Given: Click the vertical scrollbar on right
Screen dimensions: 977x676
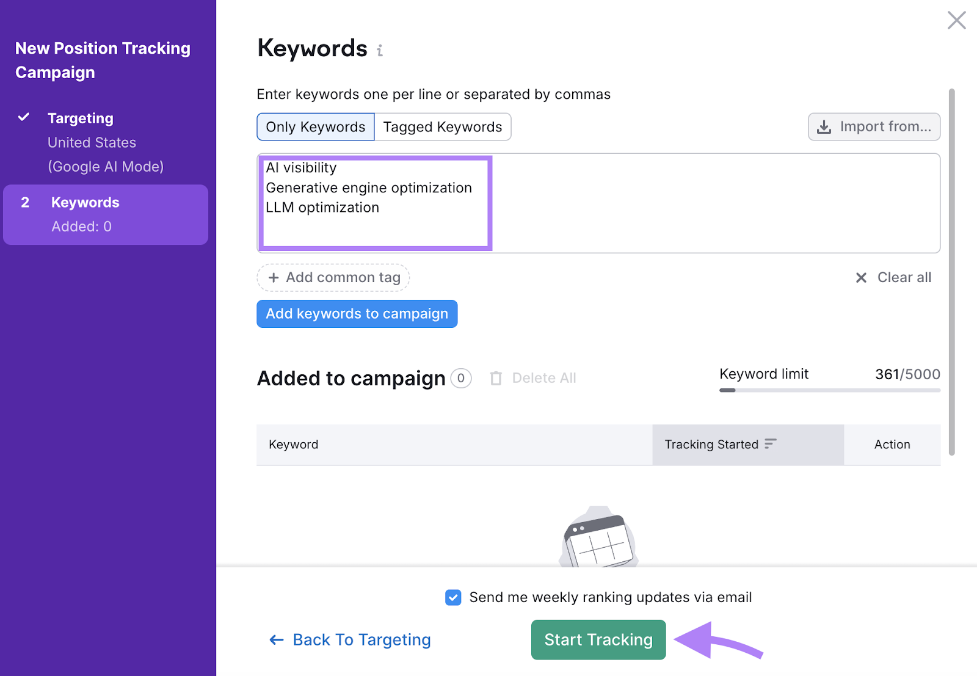Looking at the screenshot, I should coord(951,272).
